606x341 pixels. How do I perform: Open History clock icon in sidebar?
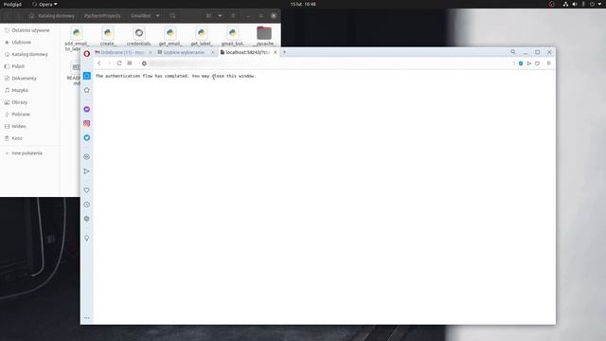(x=86, y=205)
